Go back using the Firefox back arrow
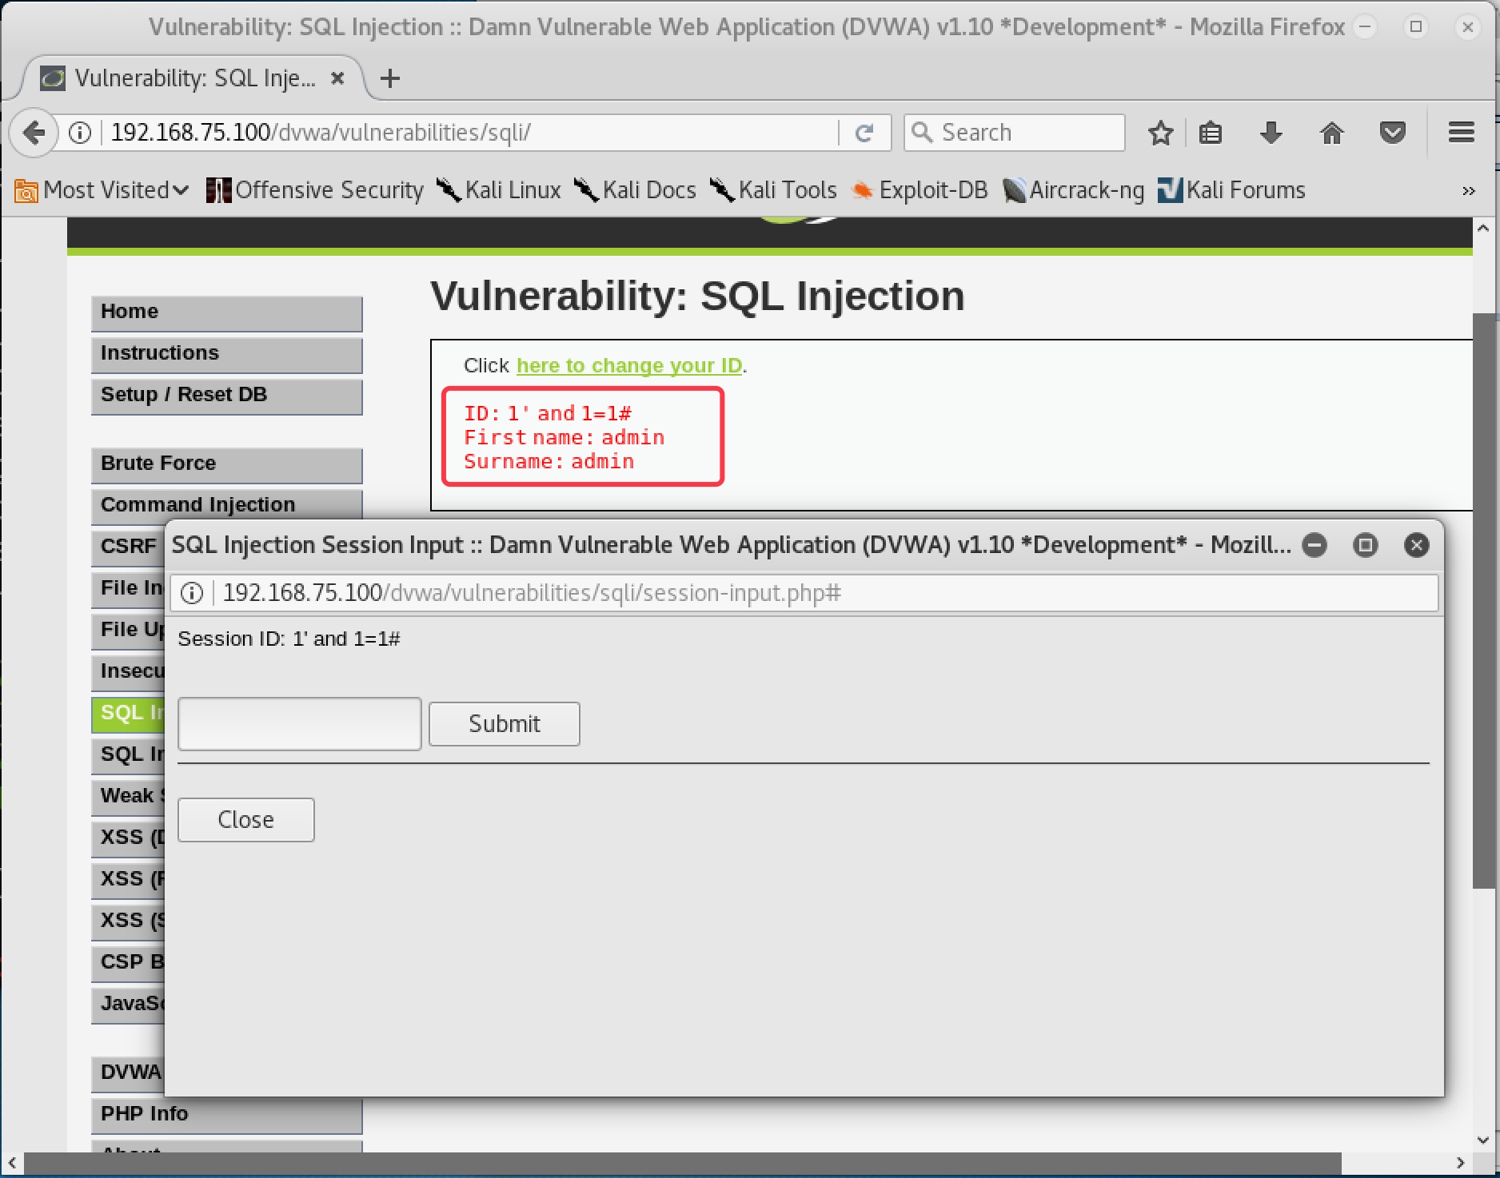The image size is (1500, 1178). point(34,132)
